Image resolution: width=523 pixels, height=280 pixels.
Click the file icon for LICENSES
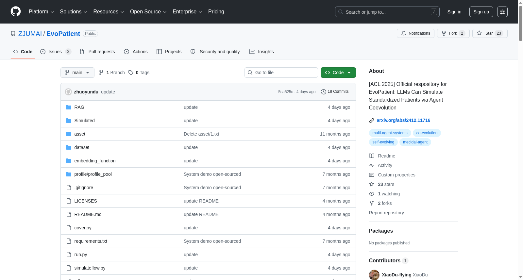[69, 201]
